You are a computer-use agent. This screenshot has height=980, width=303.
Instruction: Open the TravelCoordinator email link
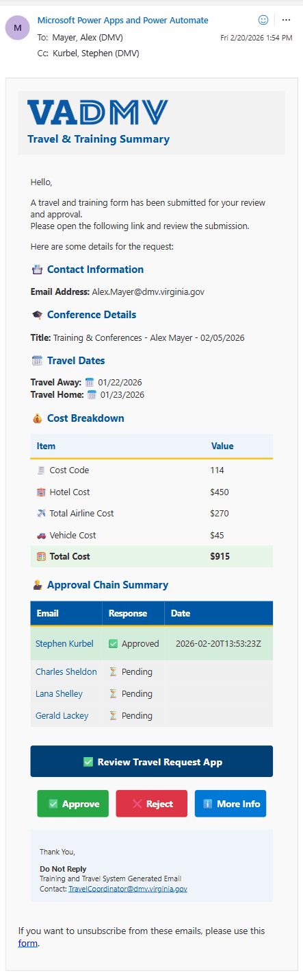[128, 888]
